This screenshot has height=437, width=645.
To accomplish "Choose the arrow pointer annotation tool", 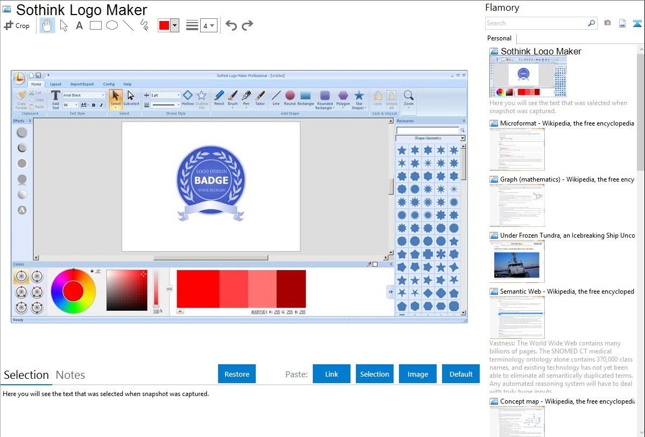I will [64, 25].
